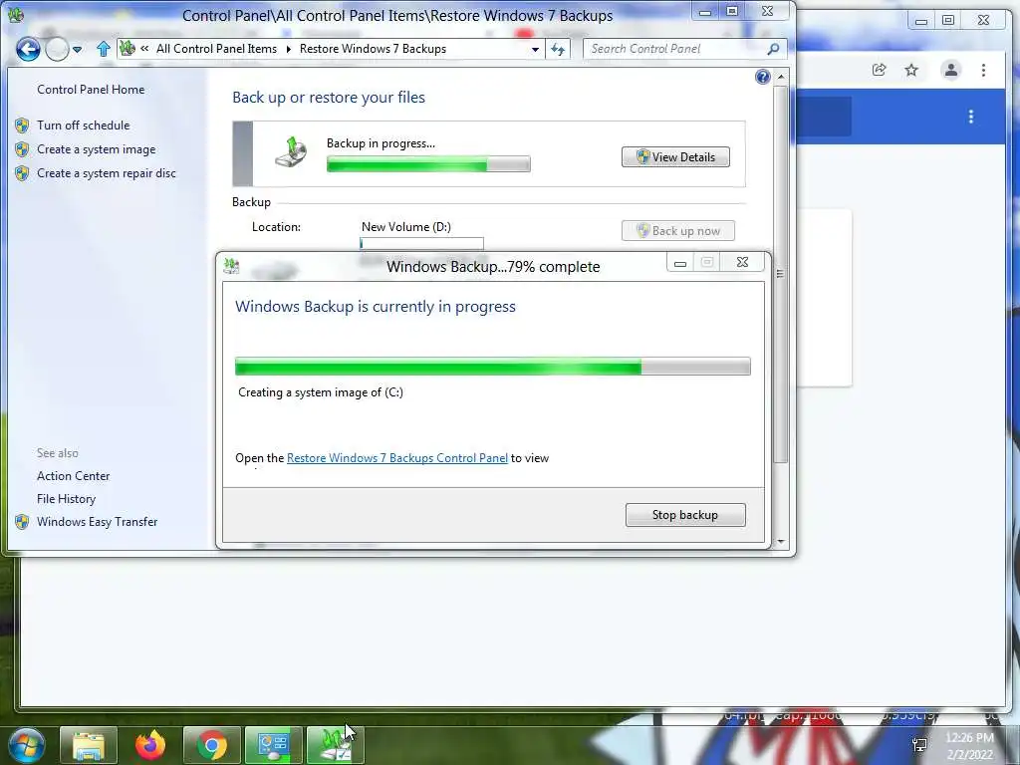
Task: Click the backup drive icon in progress panel
Action: coord(290,152)
